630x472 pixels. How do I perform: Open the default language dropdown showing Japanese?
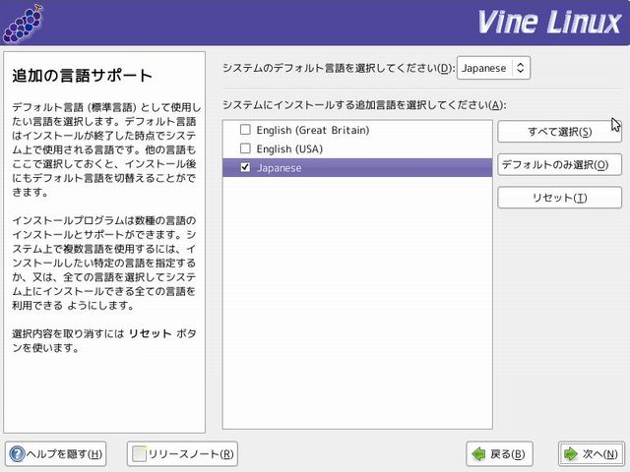coord(494,68)
